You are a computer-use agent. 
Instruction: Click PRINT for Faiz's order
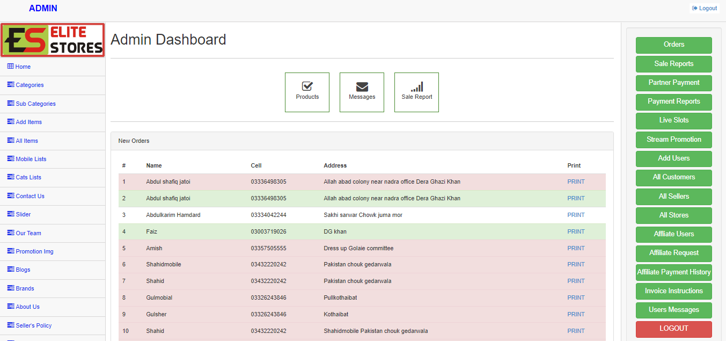pyautogui.click(x=576, y=231)
